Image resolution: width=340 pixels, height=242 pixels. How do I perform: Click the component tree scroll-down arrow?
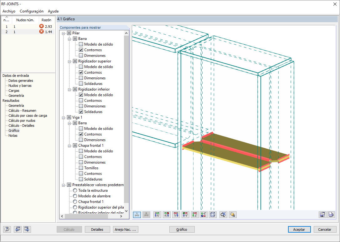(x=126, y=211)
